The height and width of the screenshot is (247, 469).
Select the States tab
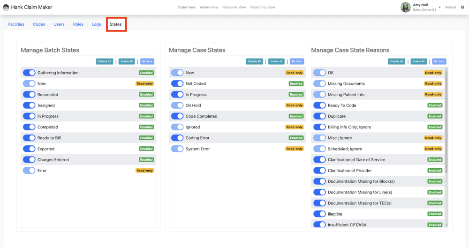(115, 24)
